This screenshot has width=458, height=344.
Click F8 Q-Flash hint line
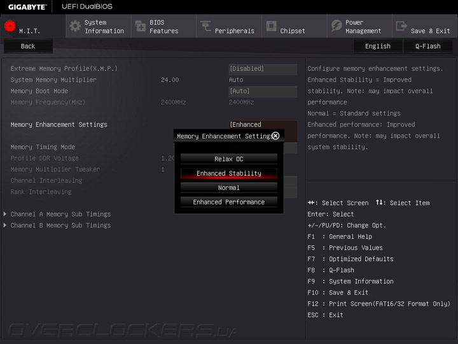click(331, 270)
